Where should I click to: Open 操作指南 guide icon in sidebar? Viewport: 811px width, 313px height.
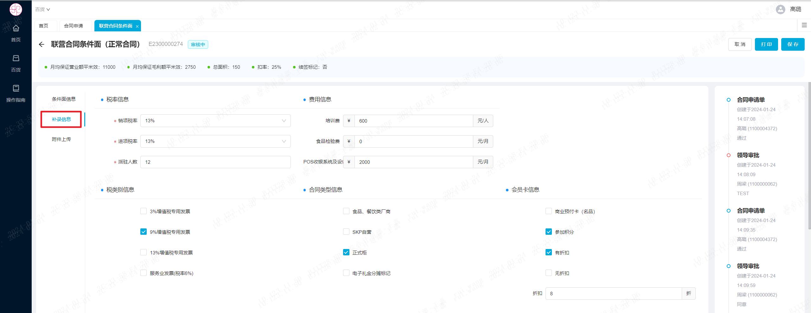[16, 88]
